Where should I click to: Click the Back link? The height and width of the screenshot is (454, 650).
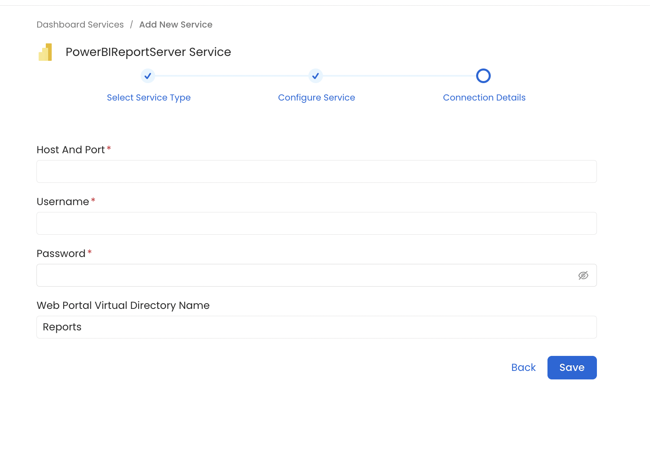(x=523, y=367)
